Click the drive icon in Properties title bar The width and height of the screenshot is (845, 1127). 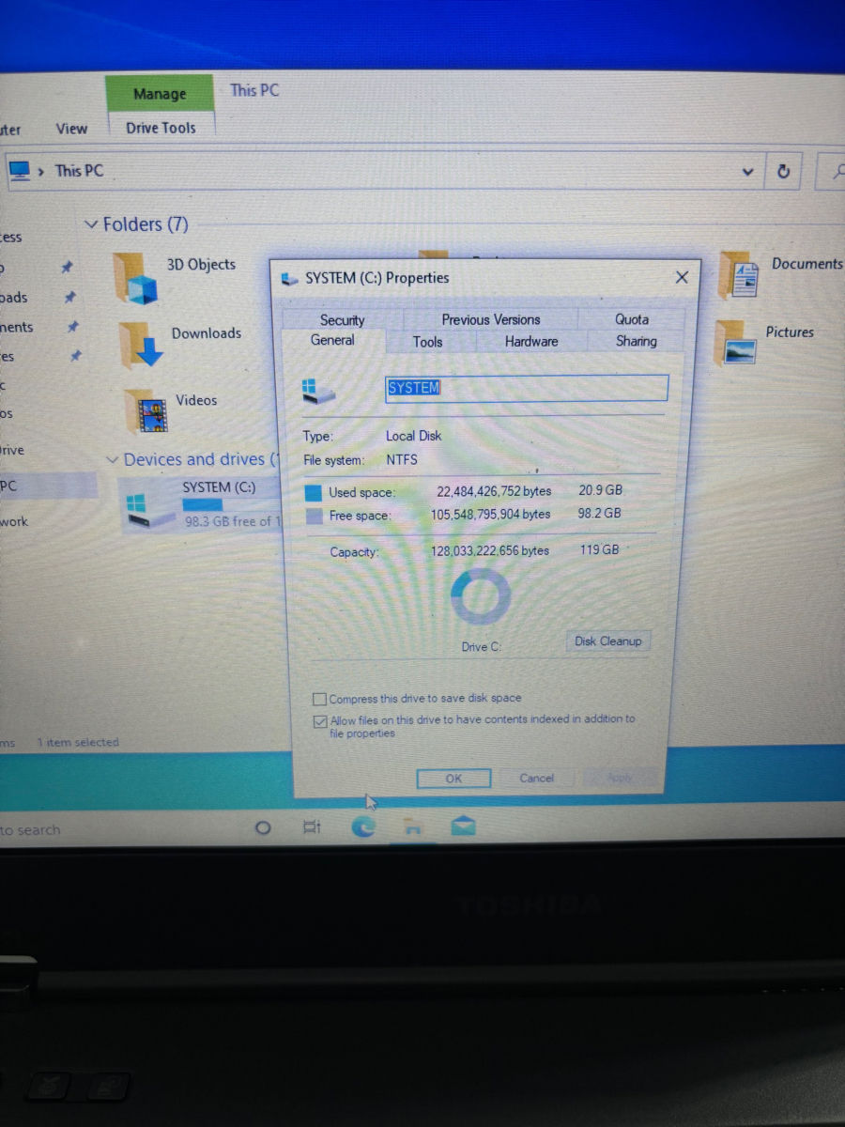(290, 278)
